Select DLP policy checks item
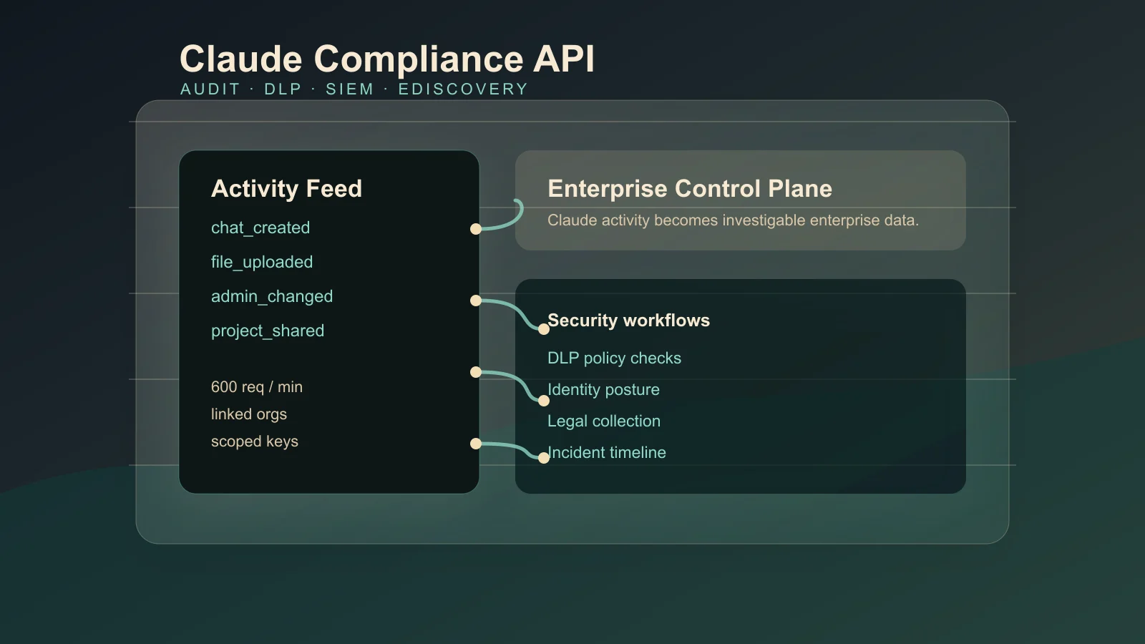 tap(614, 358)
